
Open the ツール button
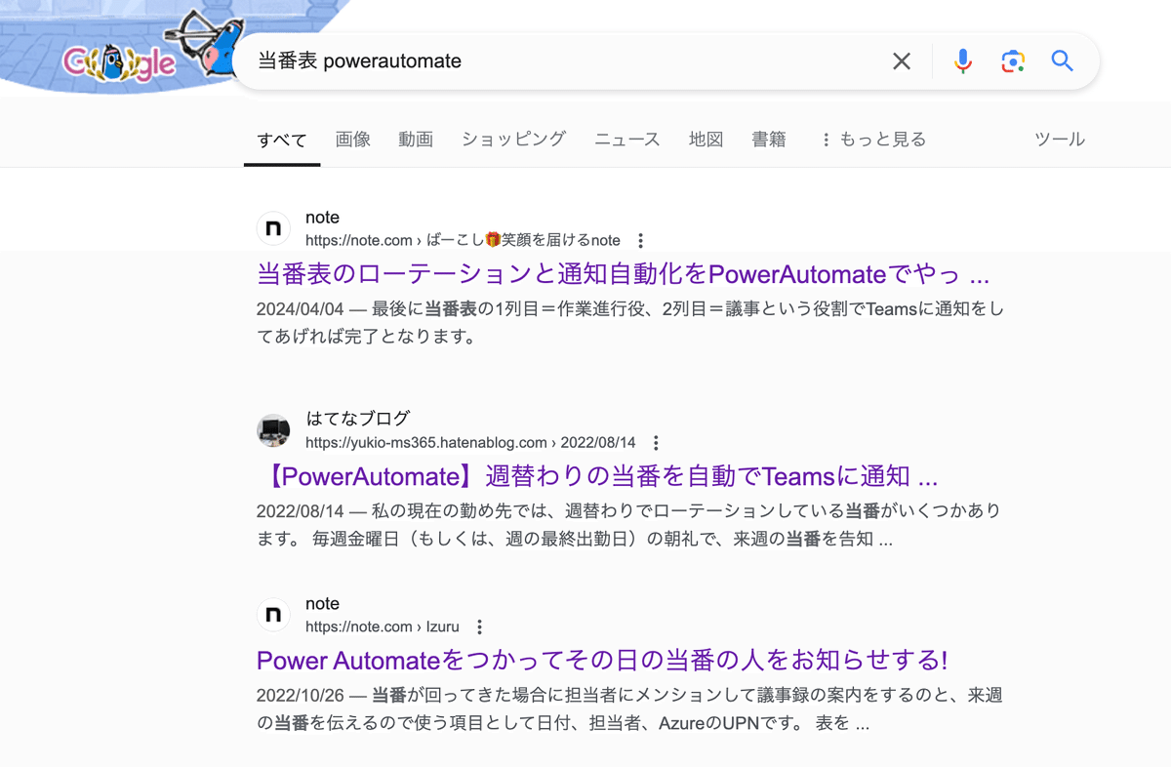pos(1060,140)
